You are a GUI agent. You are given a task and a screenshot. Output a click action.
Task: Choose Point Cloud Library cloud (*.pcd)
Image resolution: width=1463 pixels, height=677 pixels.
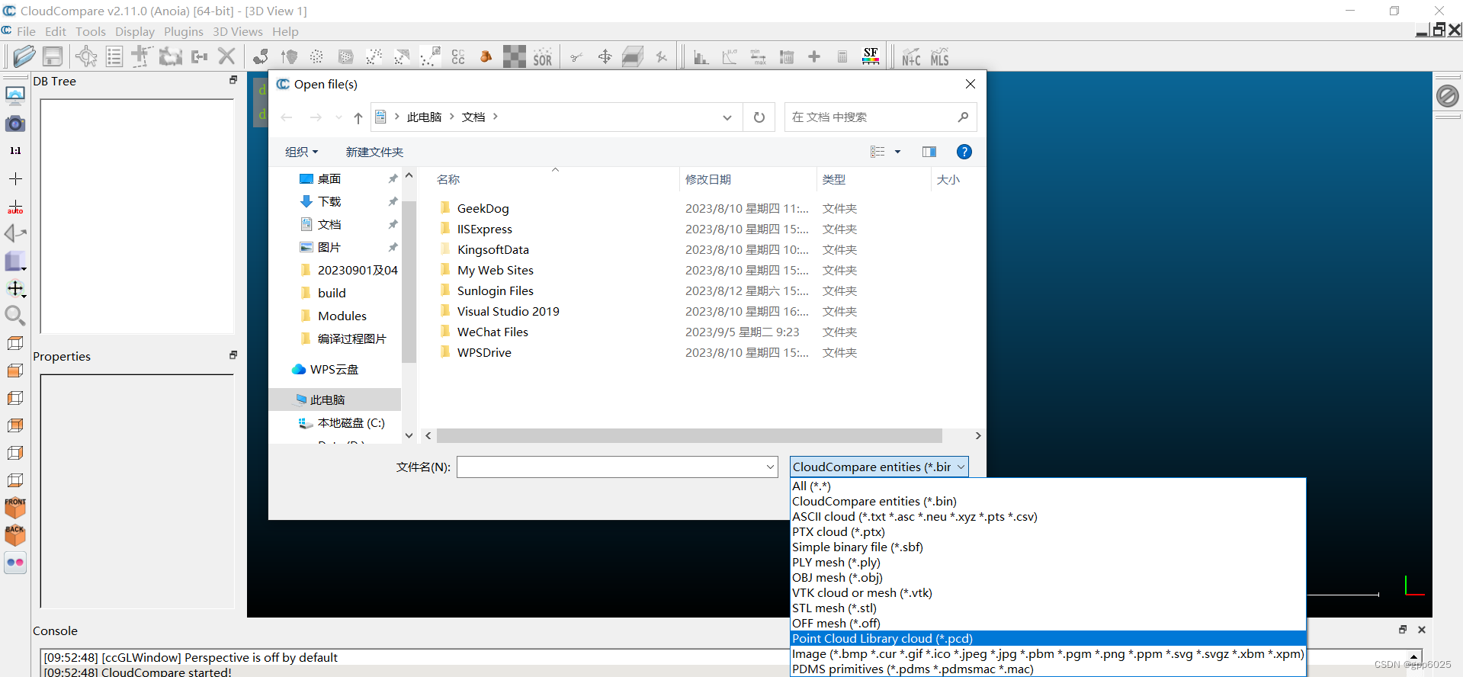[1048, 638]
